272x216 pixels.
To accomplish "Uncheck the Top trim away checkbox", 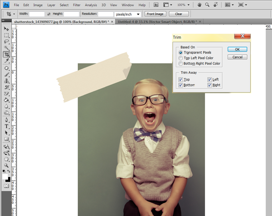I will coord(180,80).
